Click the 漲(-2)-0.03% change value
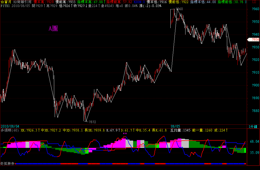 click(x=150, y=6)
